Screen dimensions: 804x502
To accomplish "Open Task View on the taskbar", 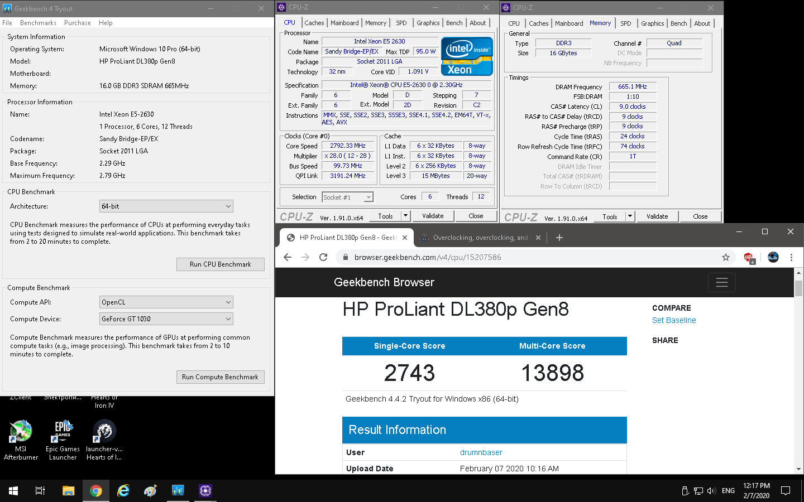I will click(40, 491).
